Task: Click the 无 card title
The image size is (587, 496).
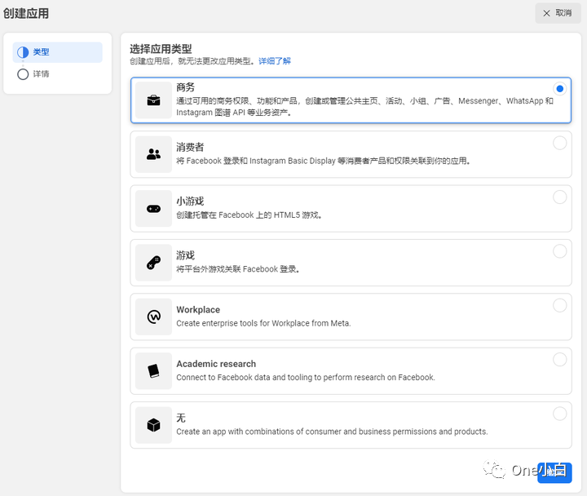Action: point(181,418)
